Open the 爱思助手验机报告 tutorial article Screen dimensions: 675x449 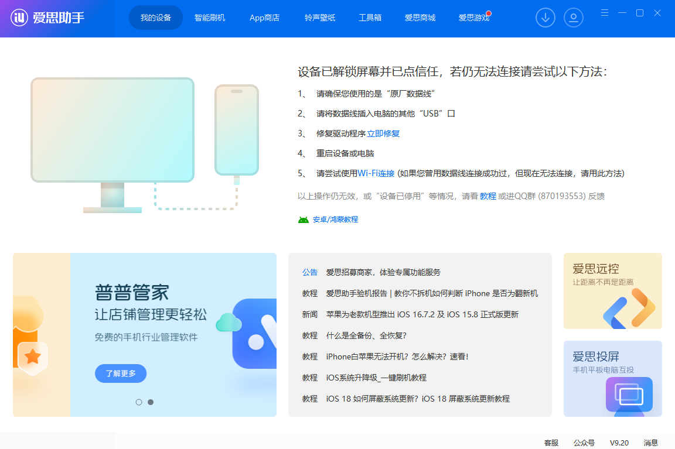click(432, 293)
